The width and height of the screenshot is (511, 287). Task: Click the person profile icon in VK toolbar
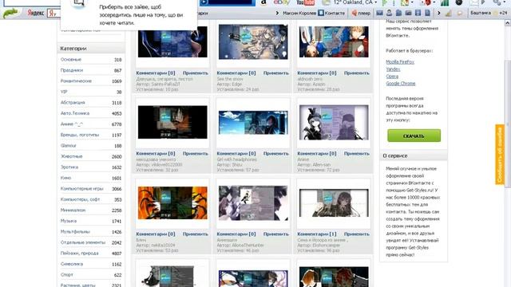point(389,13)
